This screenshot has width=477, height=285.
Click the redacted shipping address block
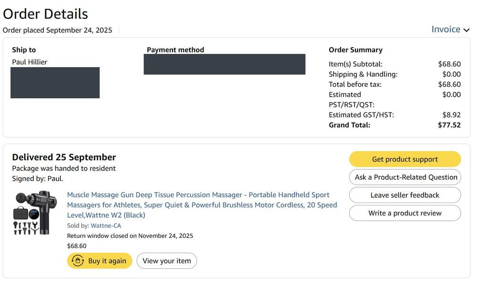click(x=55, y=82)
